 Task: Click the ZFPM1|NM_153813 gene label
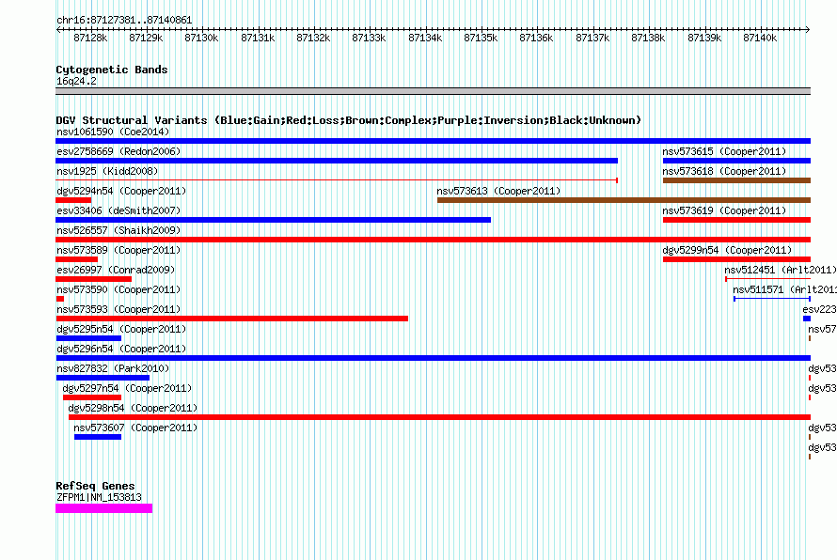[100, 498]
